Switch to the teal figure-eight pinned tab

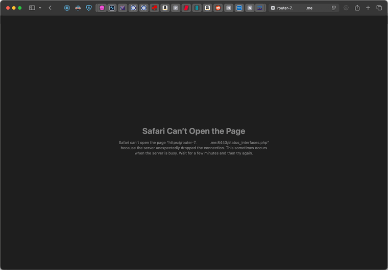click(x=197, y=8)
